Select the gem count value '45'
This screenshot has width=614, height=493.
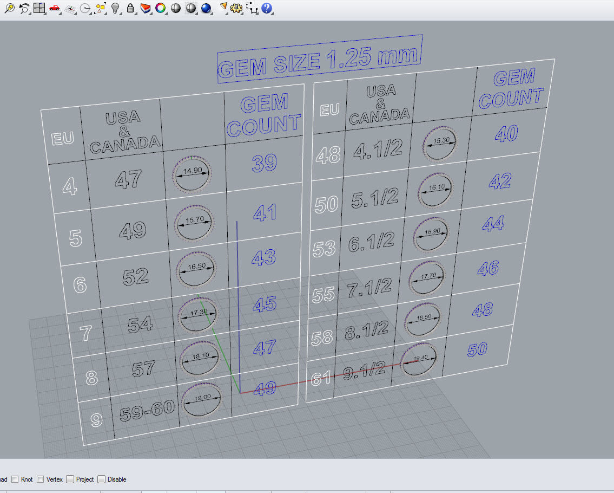click(265, 304)
